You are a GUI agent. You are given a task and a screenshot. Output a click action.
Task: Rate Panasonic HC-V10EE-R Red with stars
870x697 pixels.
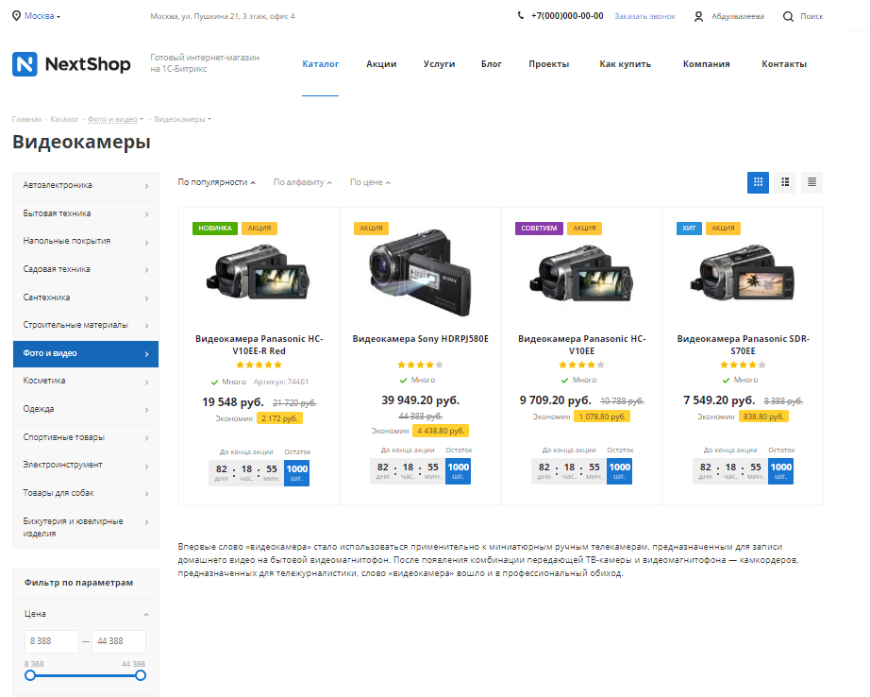click(x=259, y=365)
